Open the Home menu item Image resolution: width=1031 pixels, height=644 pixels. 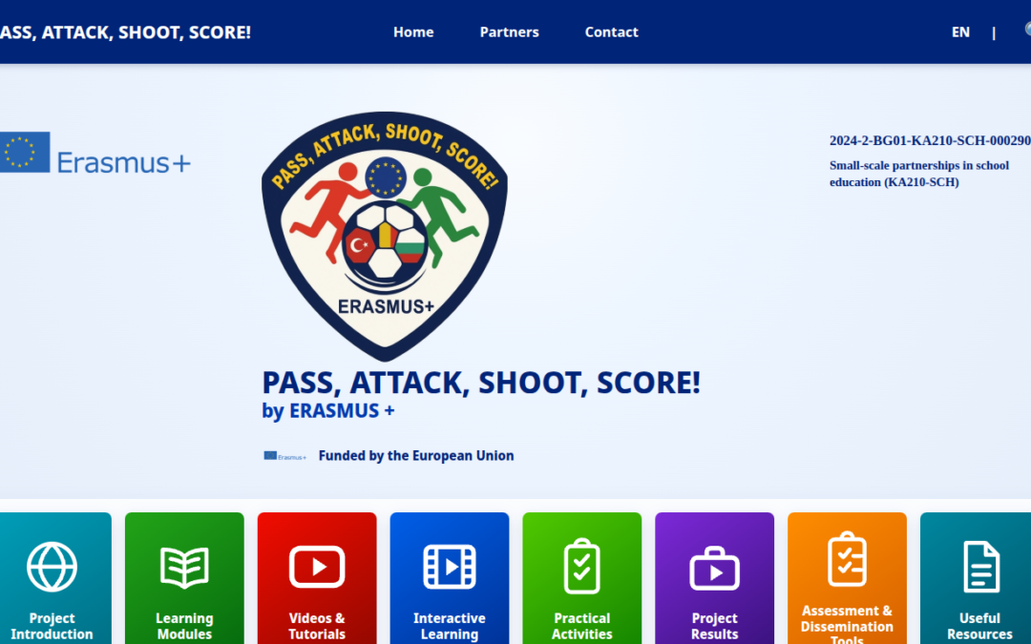[413, 32]
